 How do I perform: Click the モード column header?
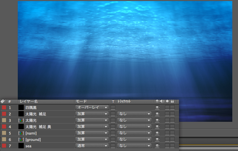(82, 101)
